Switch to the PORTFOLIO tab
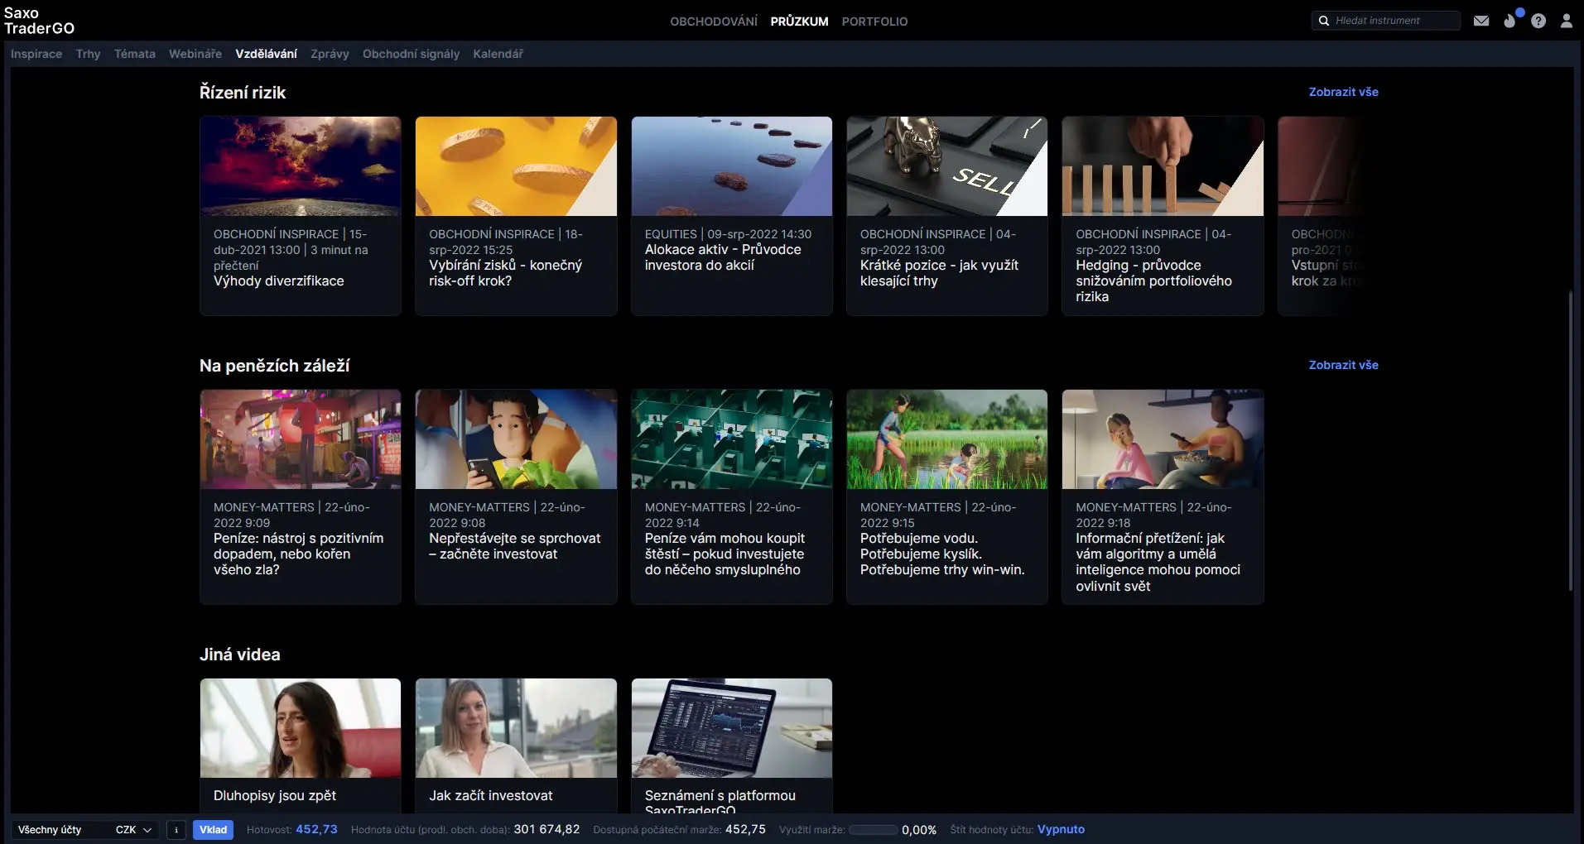 [874, 22]
